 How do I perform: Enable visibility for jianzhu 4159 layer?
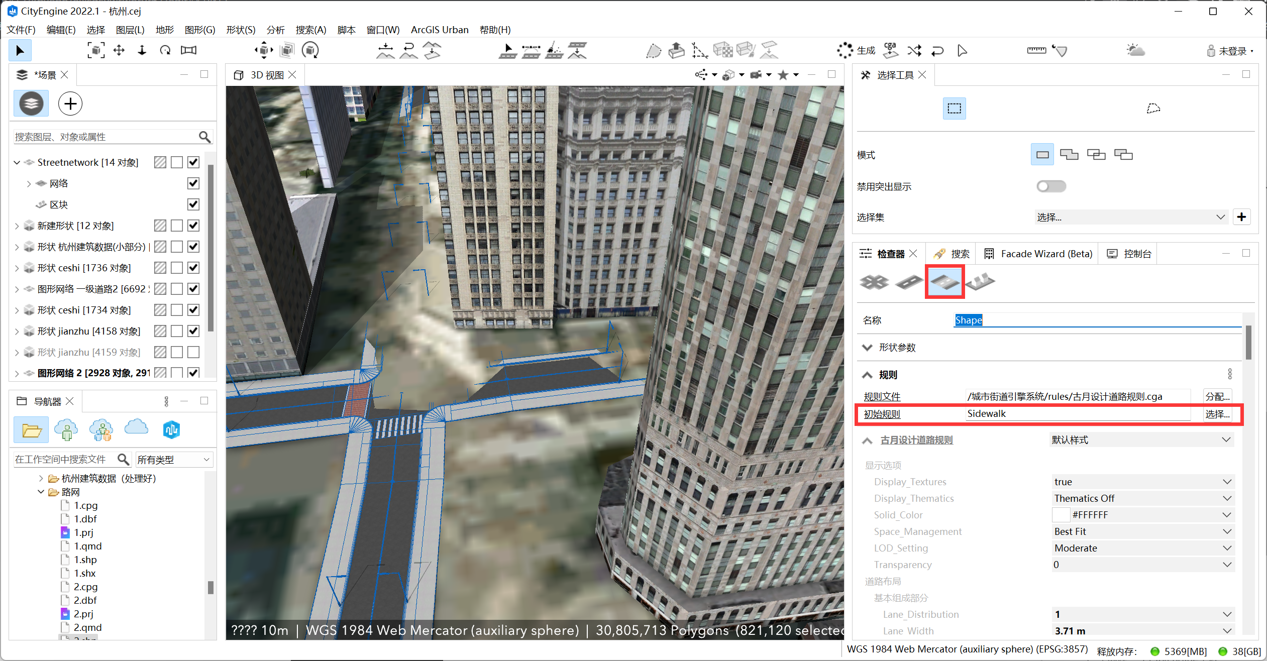point(193,352)
